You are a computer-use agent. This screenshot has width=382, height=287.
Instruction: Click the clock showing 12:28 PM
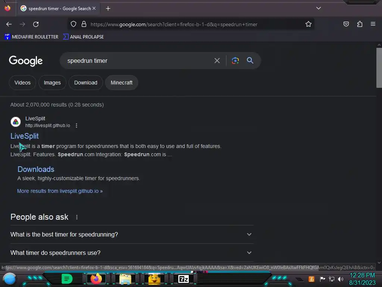pyautogui.click(x=362, y=275)
